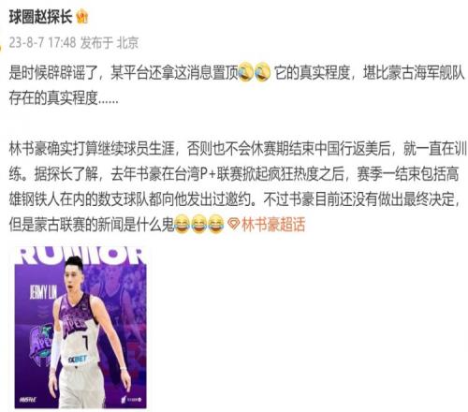Open the Jeremy Lin poster image

pos(80,327)
